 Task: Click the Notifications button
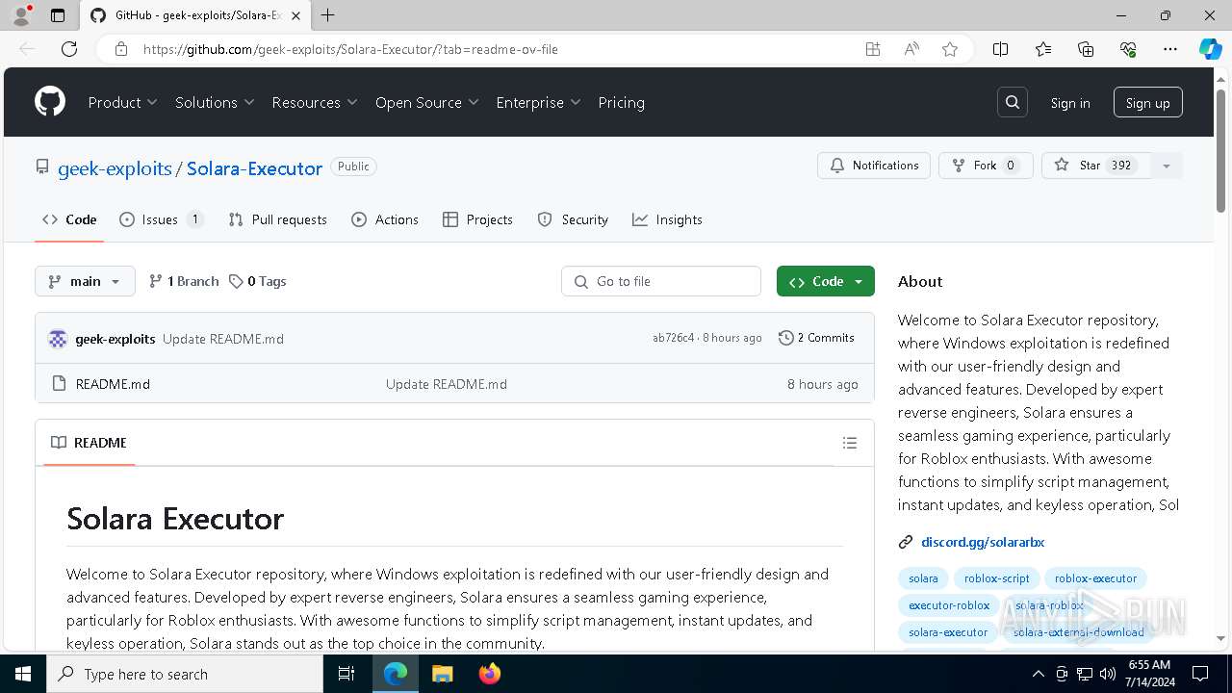[x=874, y=166]
